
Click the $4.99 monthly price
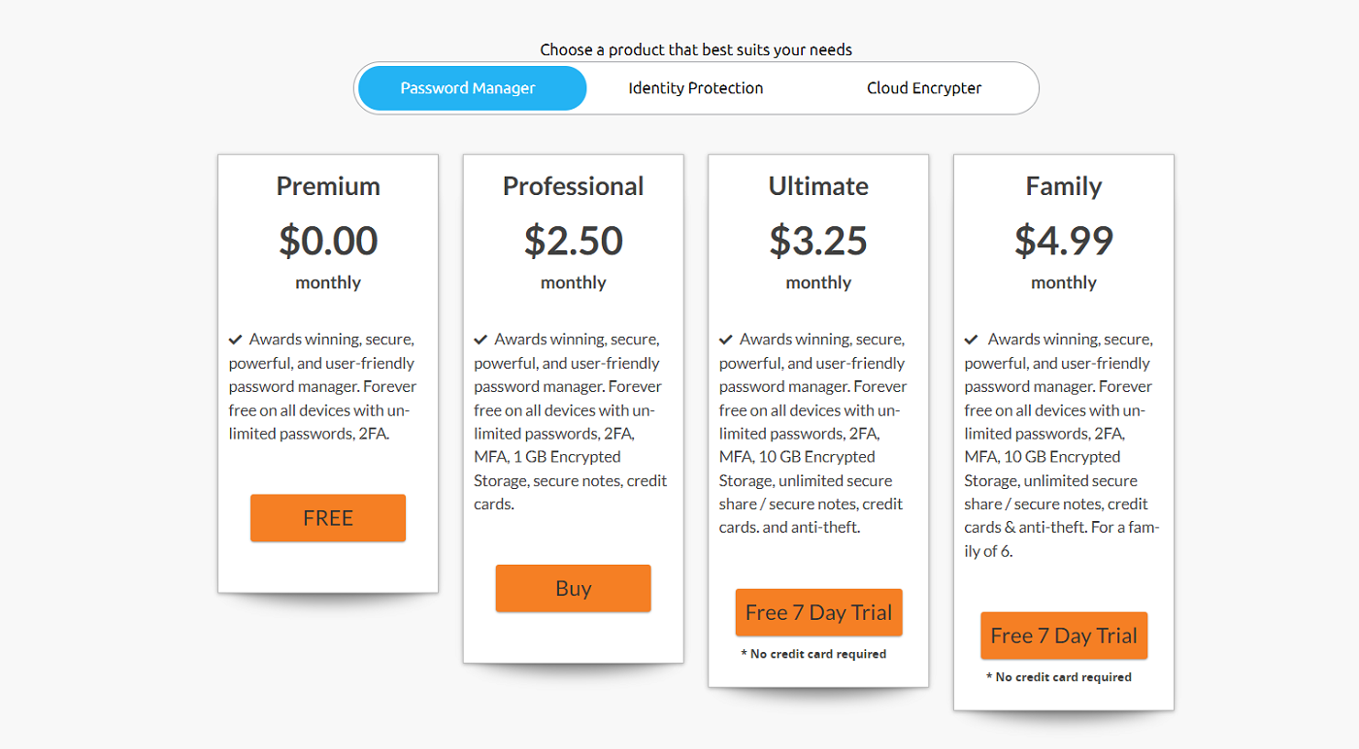pyautogui.click(x=1064, y=241)
